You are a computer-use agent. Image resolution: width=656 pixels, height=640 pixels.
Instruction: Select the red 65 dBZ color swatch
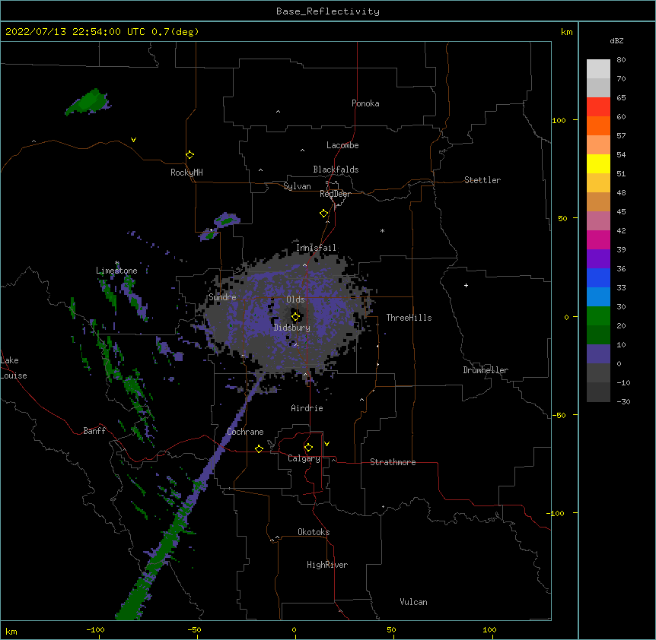point(598,106)
